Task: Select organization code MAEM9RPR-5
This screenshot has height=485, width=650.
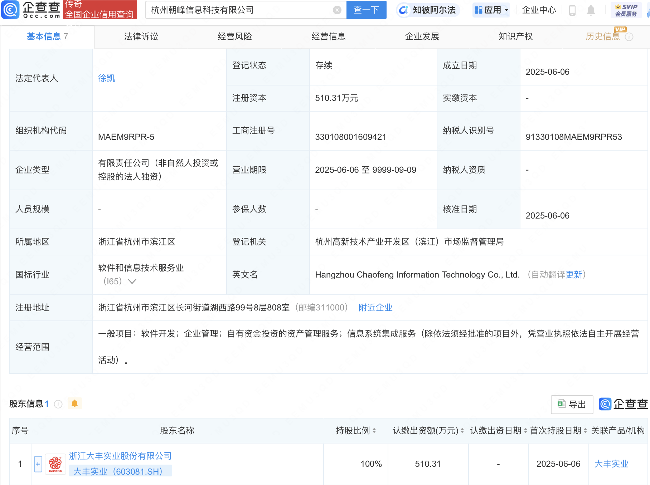Action: [x=126, y=137]
